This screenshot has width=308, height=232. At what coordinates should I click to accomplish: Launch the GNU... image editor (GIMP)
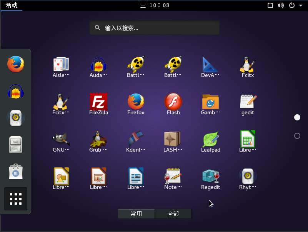(61, 142)
